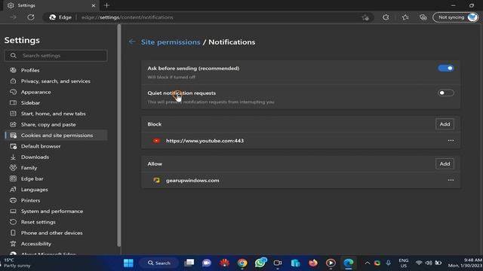
Task: Click the Appearance sidebar icon
Action: coord(13,92)
